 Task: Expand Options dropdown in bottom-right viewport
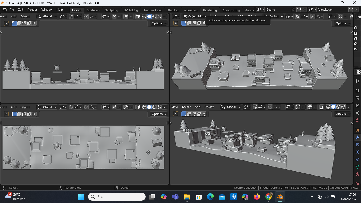click(343, 114)
